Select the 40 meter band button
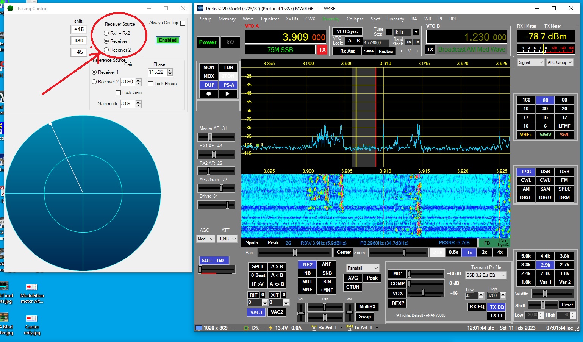 526,109
